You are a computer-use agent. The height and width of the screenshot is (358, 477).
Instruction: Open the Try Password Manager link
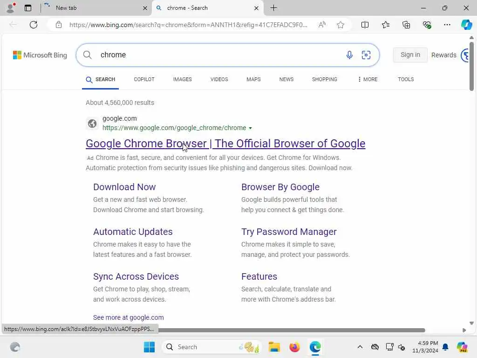[x=289, y=232]
